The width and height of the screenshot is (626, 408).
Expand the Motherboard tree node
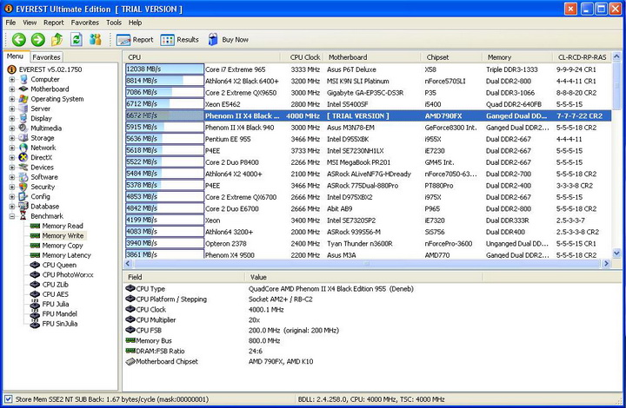click(12, 89)
